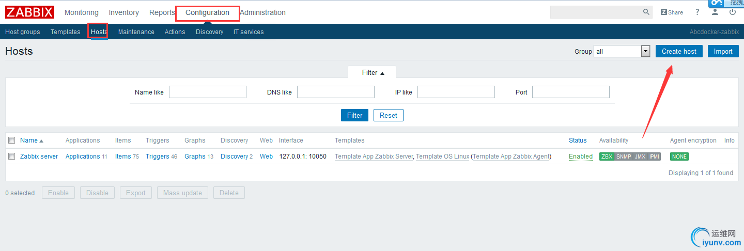Click the ZBX availability badge
Viewport: 744px width, 251px height.
pyautogui.click(x=607, y=156)
